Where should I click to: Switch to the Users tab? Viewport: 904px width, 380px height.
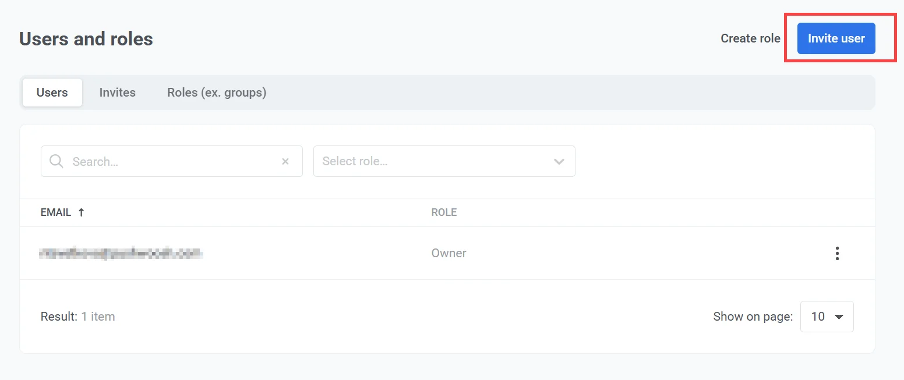(52, 93)
